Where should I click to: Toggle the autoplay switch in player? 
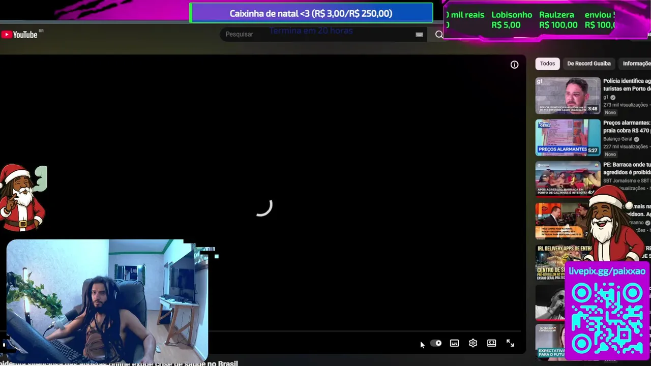pyautogui.click(x=436, y=343)
